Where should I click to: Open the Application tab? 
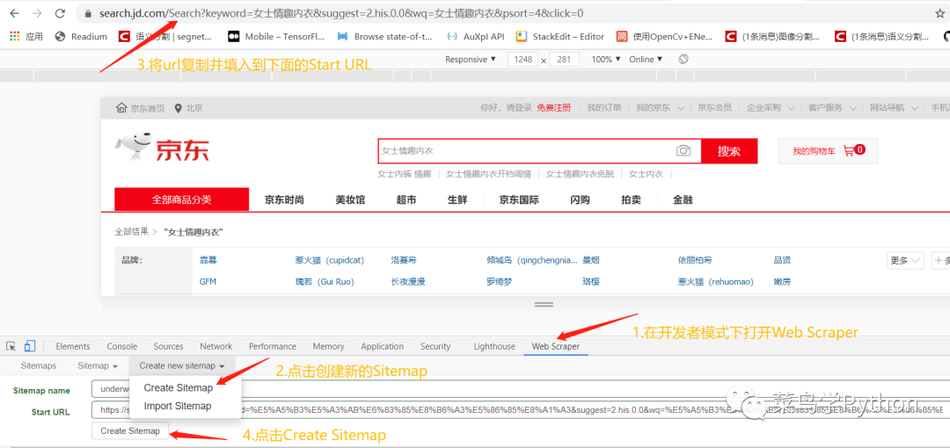click(x=383, y=346)
